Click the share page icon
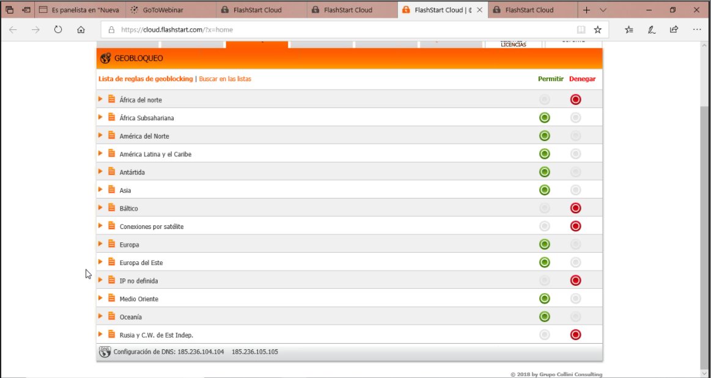 coord(674,30)
